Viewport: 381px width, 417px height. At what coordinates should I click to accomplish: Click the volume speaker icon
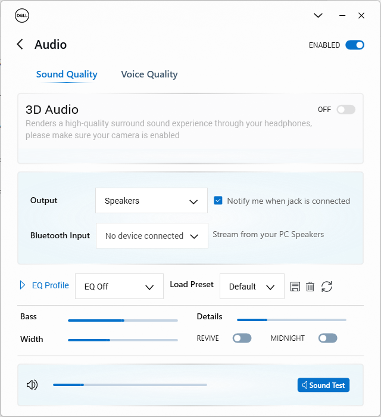tap(32, 385)
